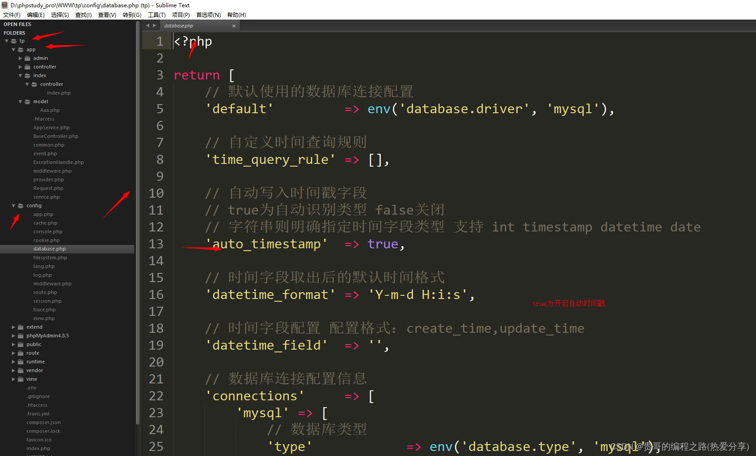This screenshot has height=456, width=756.
Task: Open app.php under config
Action: click(43, 215)
